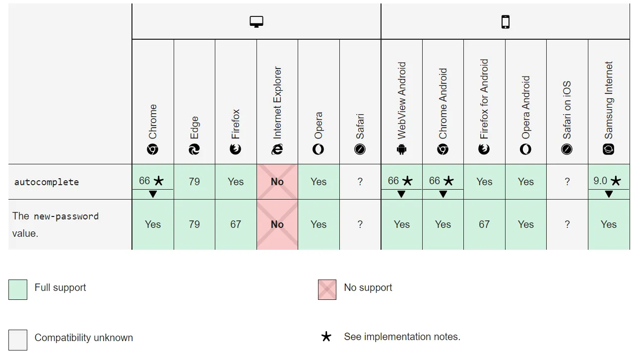Click the Full support green swatch
This screenshot has width=638, height=352.
tap(18, 290)
